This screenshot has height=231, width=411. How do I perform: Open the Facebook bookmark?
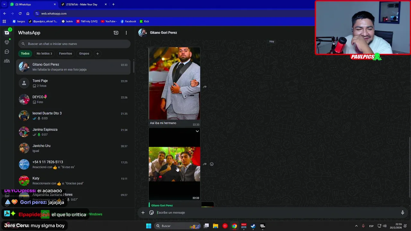pos(128,21)
